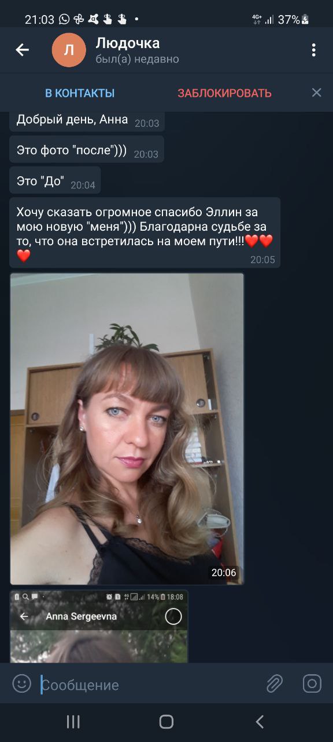
Task: Open the emoji picker smiley icon
Action: point(22,684)
